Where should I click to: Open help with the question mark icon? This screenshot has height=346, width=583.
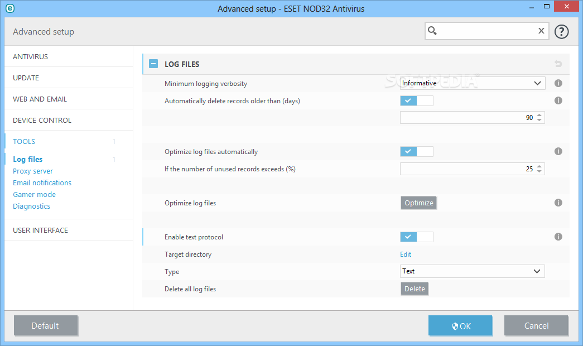click(561, 32)
